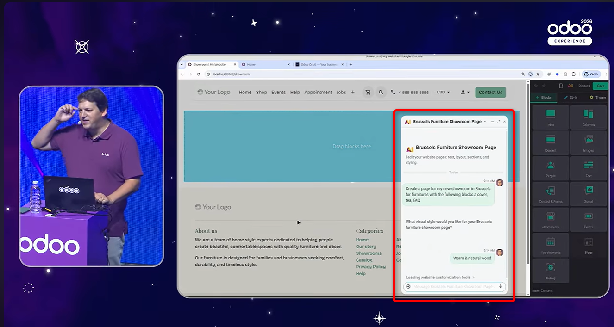Viewport: 614px width, 327px height.
Task: Reload the page in Chrome
Action: (199, 74)
